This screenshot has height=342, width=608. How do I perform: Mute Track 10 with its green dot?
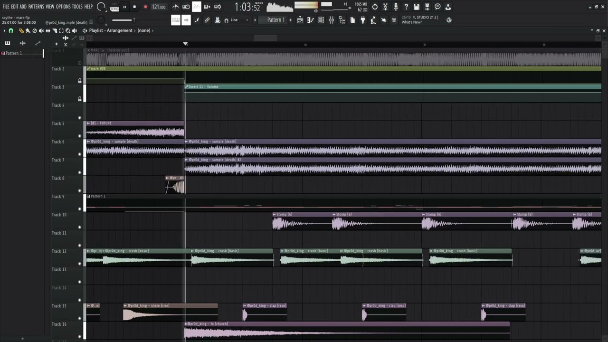(79, 227)
